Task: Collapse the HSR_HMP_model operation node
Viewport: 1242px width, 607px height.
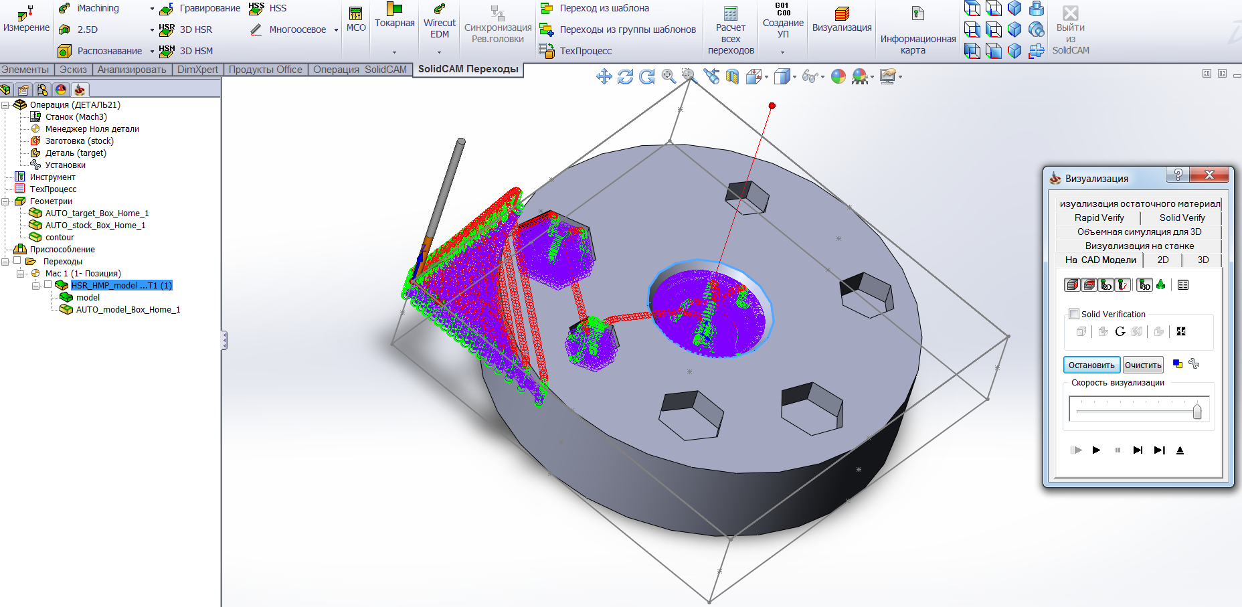Action: 36,286
